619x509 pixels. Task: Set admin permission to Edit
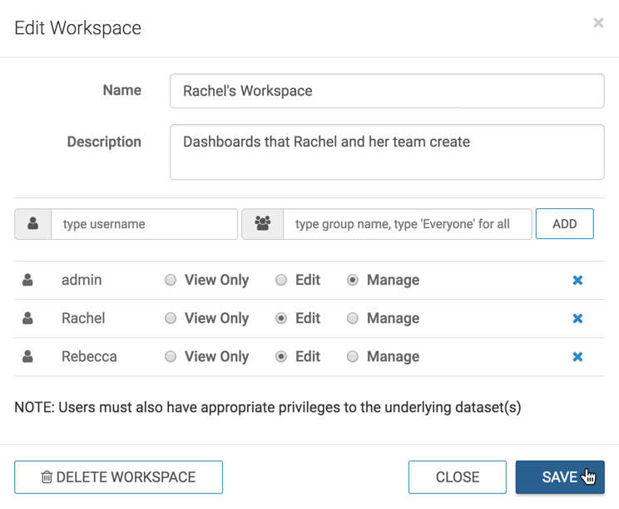click(x=281, y=281)
